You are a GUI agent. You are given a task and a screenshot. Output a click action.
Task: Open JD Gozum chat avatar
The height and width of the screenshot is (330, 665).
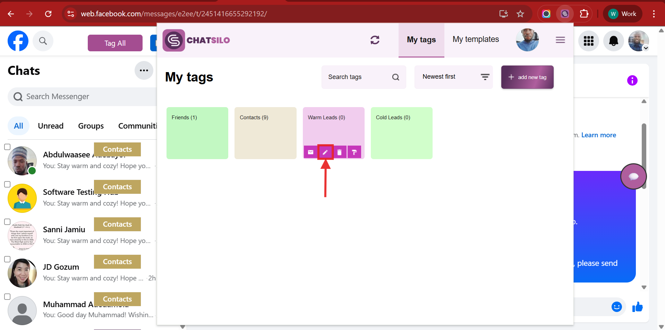click(22, 273)
